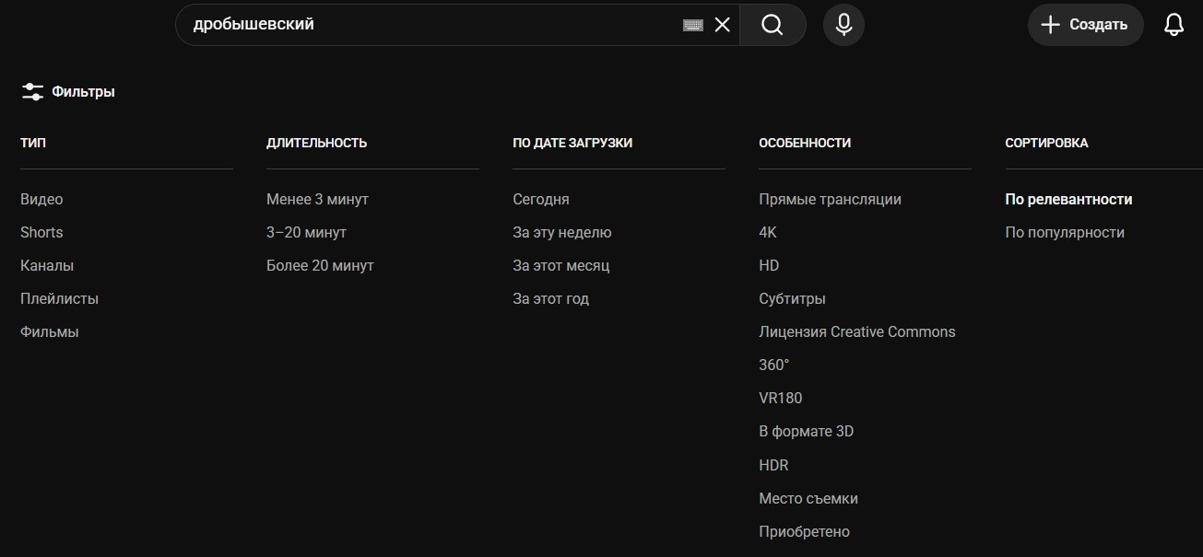1203x557 pixels.
Task: Select the 360° feature filter
Action: point(774,365)
